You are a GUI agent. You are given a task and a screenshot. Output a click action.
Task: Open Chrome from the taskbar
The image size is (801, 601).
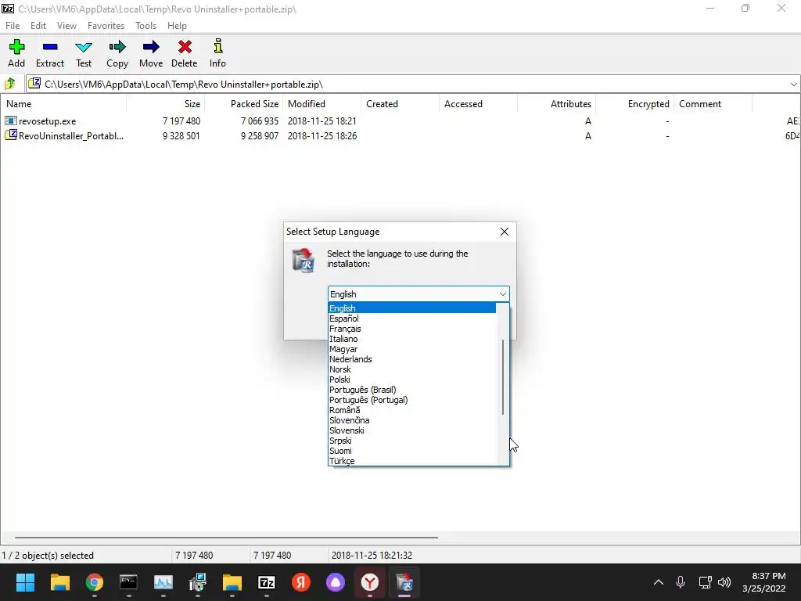point(95,582)
